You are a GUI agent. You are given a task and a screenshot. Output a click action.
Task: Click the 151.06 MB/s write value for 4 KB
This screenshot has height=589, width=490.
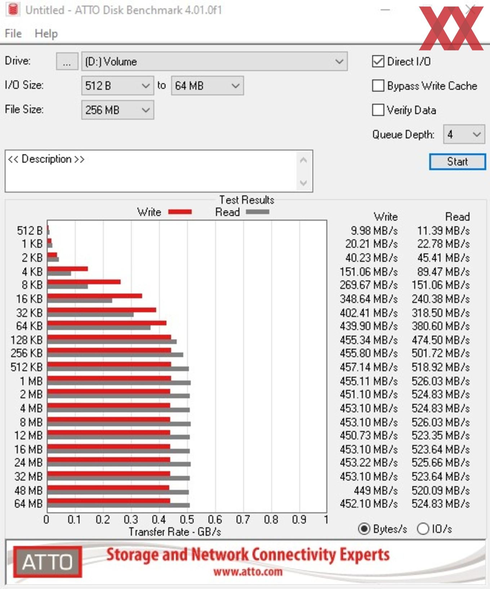click(369, 272)
